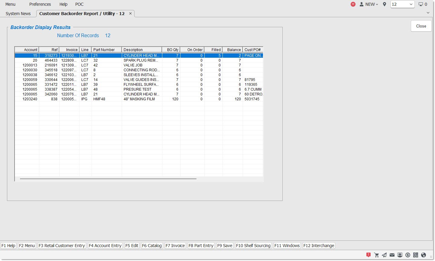Click the paper plane send icon
The width and height of the screenshot is (435, 261).
pyautogui.click(x=384, y=255)
